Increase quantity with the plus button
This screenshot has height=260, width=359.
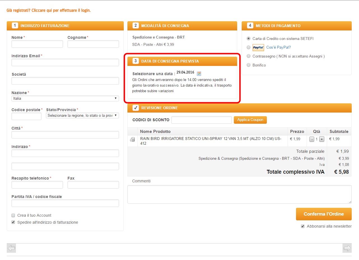(321, 139)
